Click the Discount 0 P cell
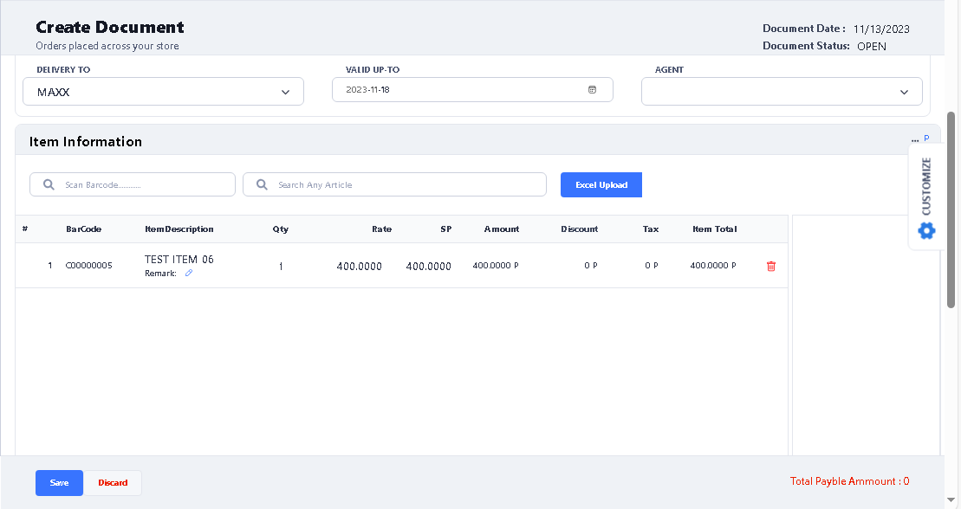Image resolution: width=961 pixels, height=509 pixels. point(591,265)
